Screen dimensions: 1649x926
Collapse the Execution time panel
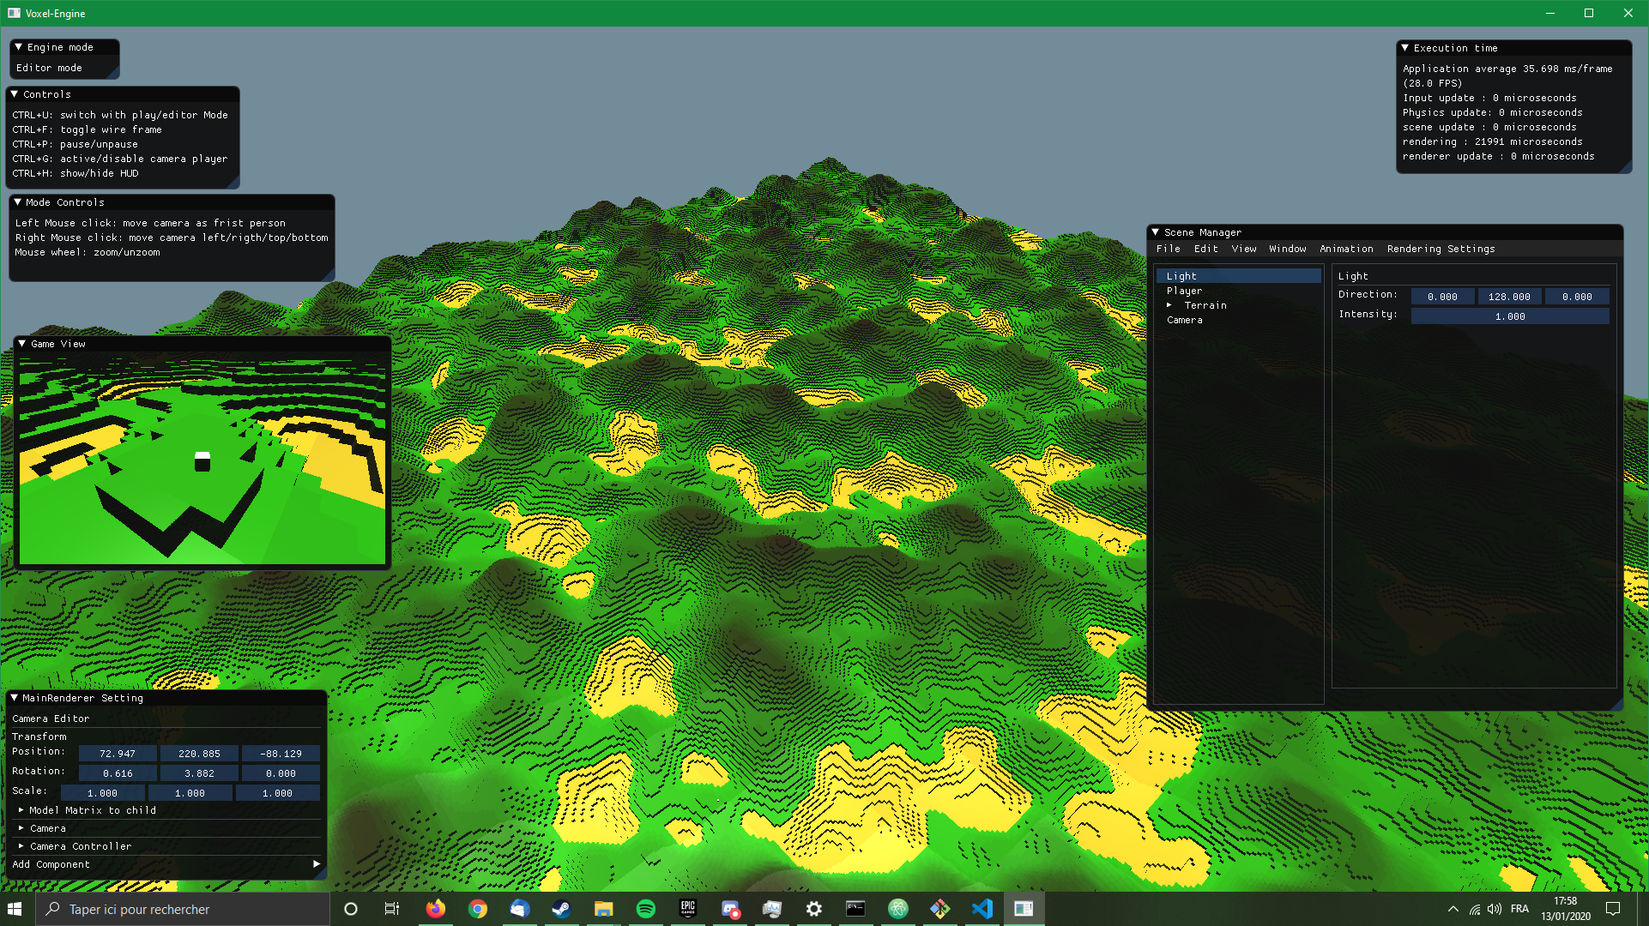pyautogui.click(x=1405, y=48)
